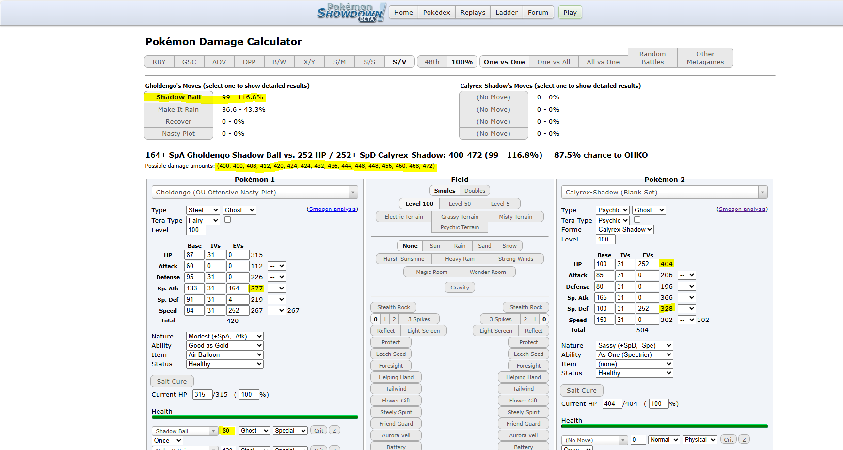
Task: Select One vs All mode
Action: pos(554,62)
